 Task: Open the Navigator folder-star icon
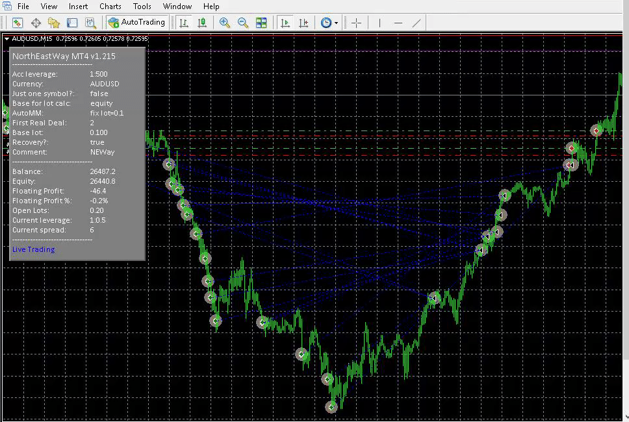54,23
